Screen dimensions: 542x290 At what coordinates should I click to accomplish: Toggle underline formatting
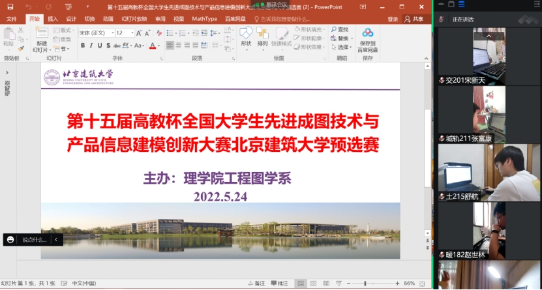click(100, 46)
